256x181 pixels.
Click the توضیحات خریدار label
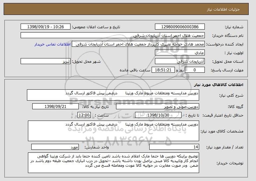coord(230,163)
